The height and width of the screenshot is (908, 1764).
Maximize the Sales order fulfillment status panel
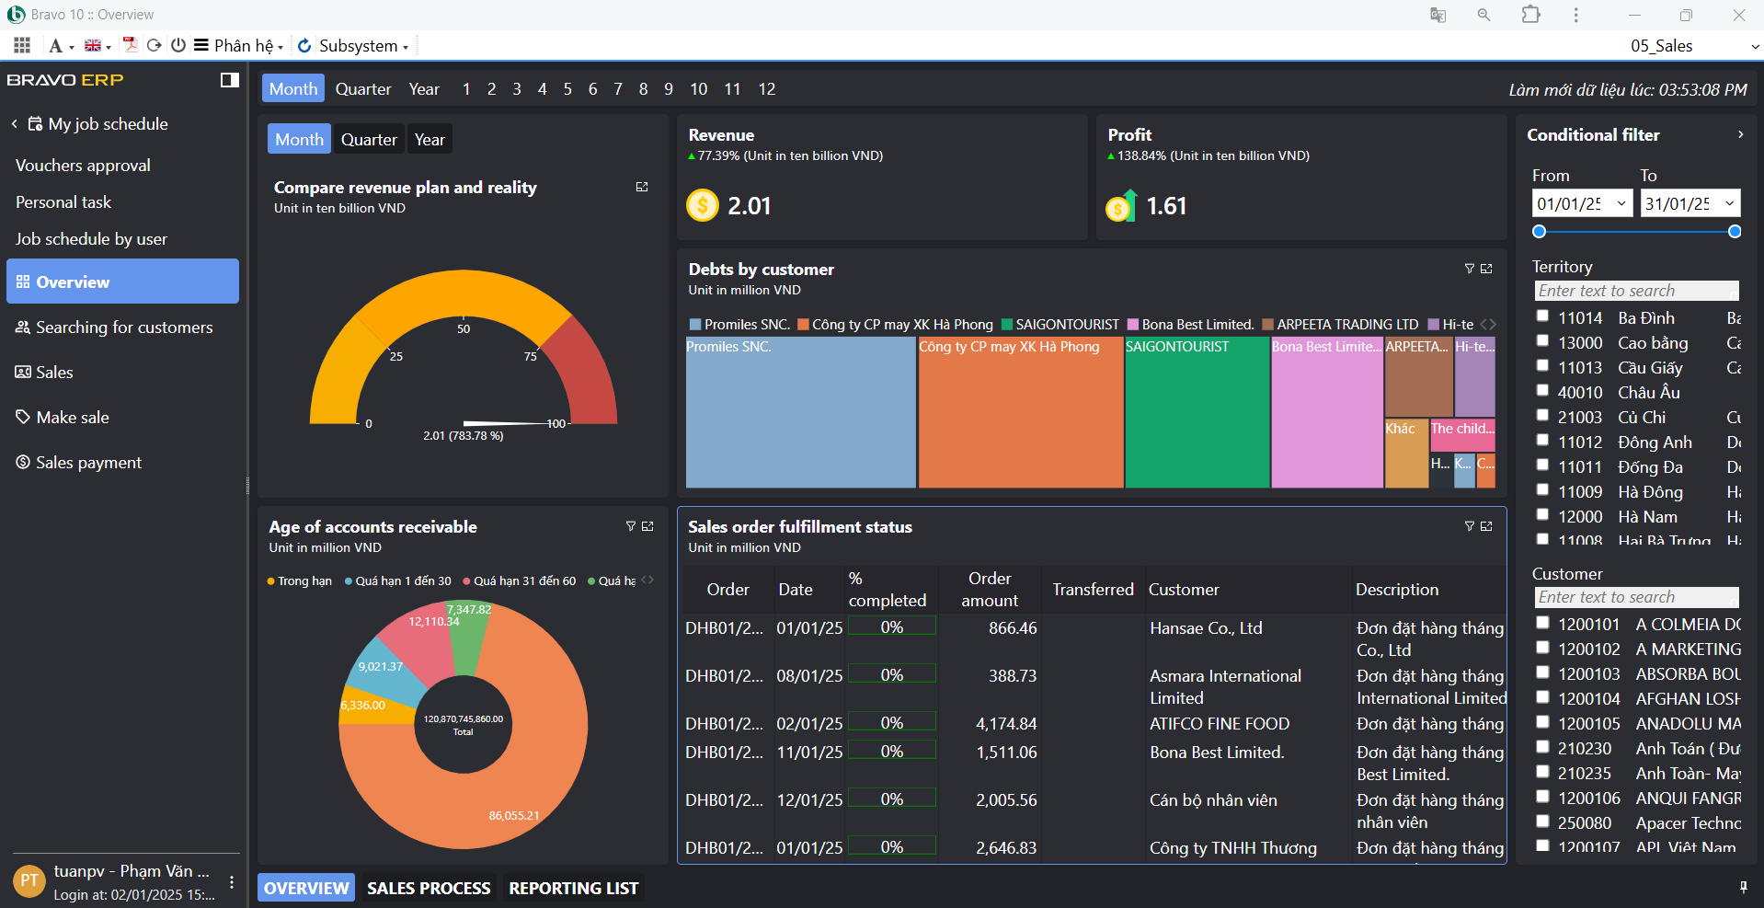click(1486, 526)
